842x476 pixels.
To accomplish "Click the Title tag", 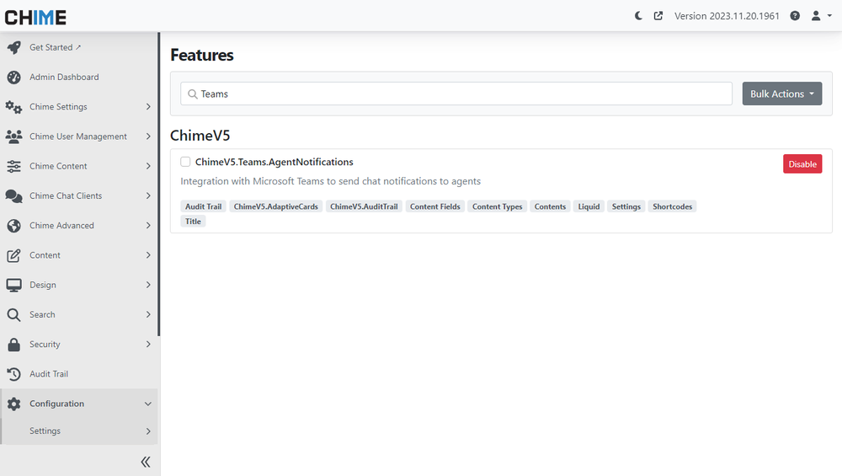I will click(x=193, y=222).
